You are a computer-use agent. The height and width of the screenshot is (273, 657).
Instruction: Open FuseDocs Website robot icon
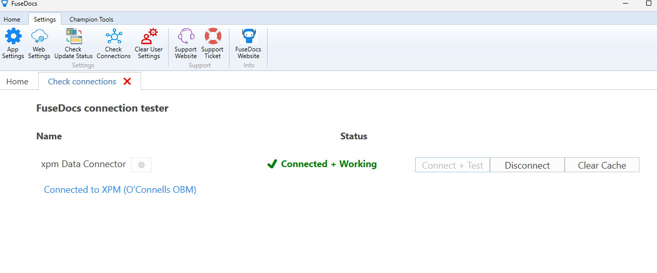(249, 37)
